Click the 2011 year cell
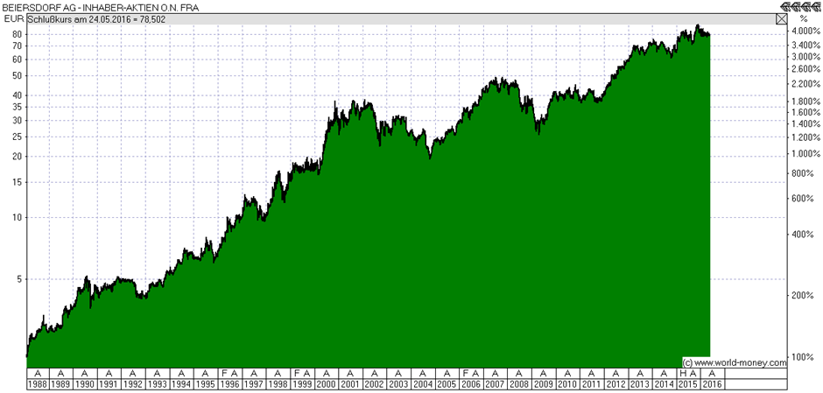 point(592,384)
